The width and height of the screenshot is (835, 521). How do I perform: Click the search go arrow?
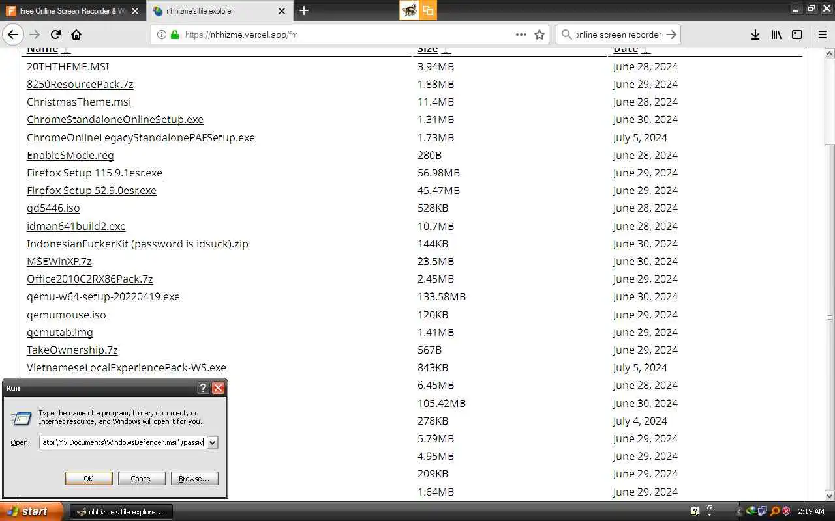(671, 35)
